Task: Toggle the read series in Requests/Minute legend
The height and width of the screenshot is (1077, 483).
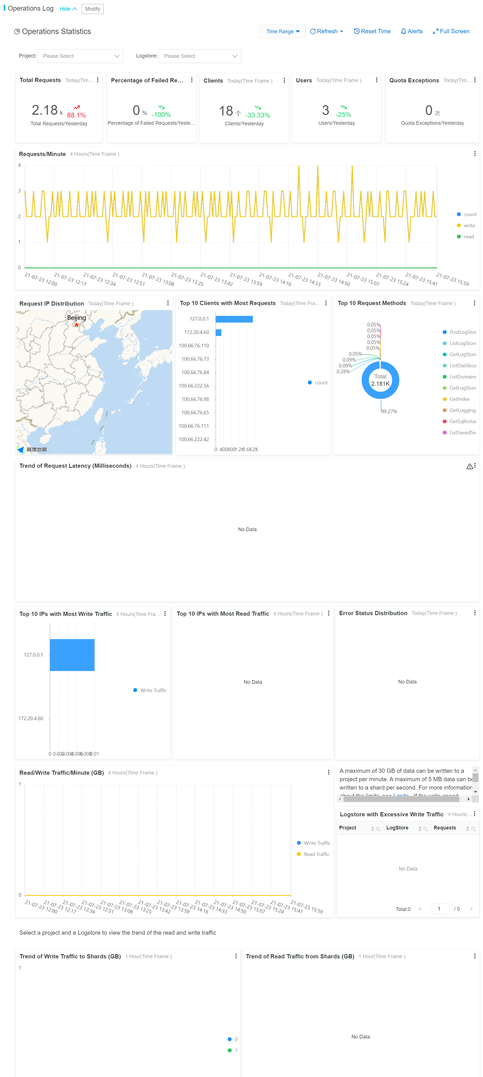Action: click(465, 237)
